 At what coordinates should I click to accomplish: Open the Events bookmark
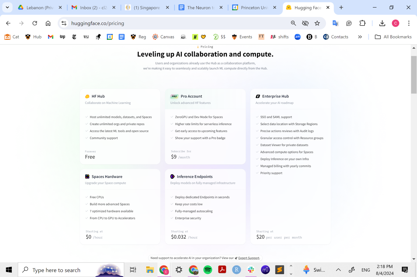(x=242, y=37)
